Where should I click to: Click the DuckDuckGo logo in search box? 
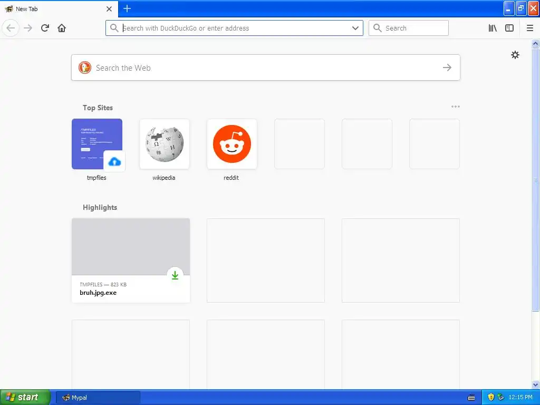tap(85, 67)
